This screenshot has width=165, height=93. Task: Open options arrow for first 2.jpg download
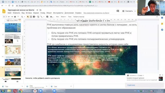[x=22, y=86]
